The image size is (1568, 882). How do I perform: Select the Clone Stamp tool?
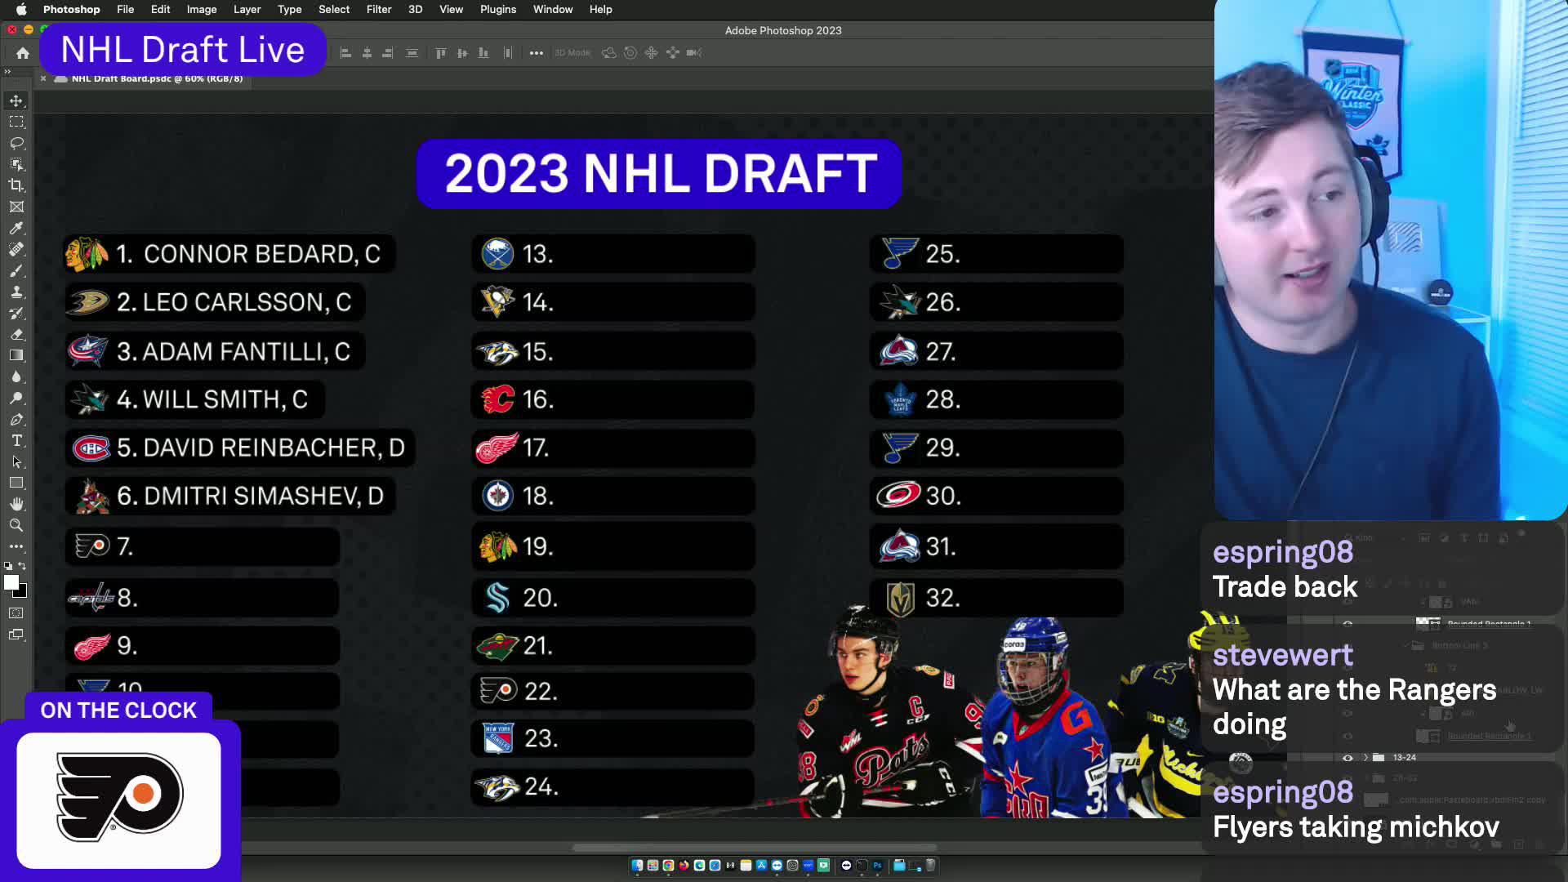pos(16,292)
